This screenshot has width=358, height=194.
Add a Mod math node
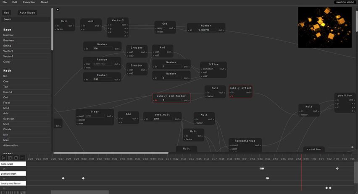point(26,108)
